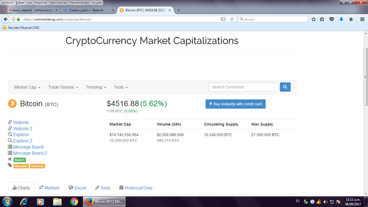
Task: Open the bookmarks library icon
Action: pyautogui.click(x=322, y=19)
